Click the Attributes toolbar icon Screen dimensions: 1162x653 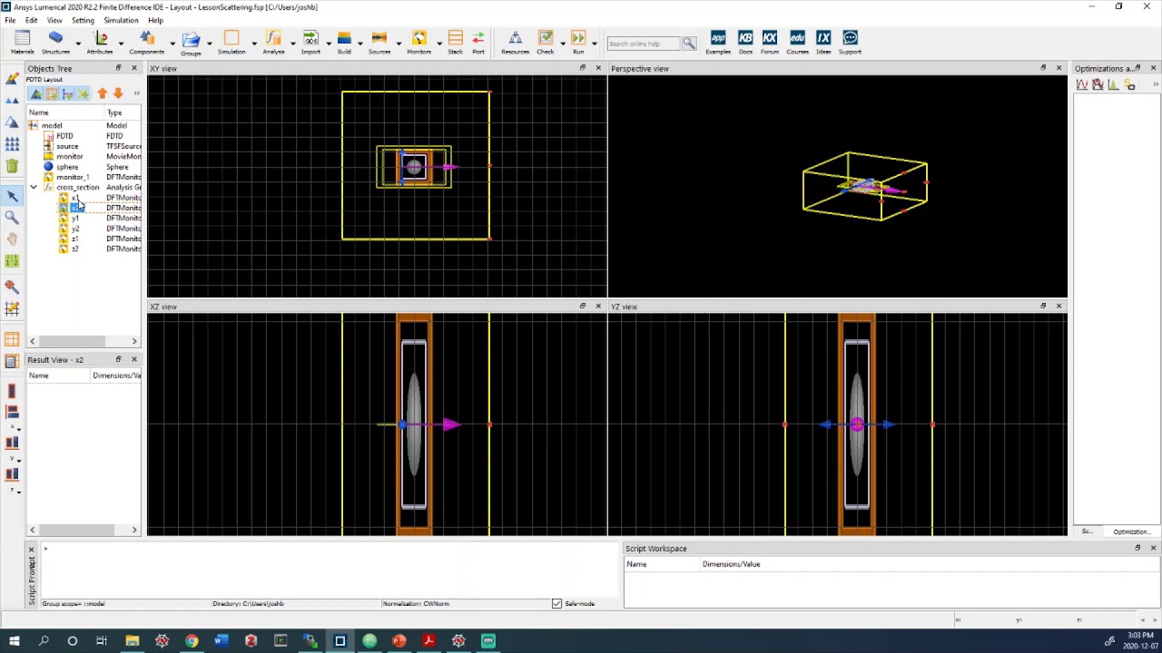tap(100, 38)
